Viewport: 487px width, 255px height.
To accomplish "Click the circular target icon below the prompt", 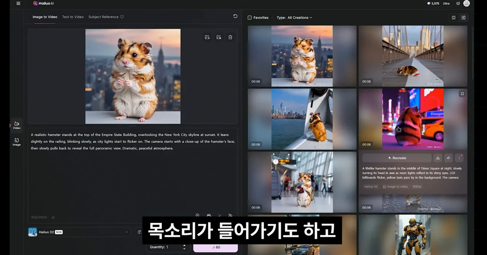I will pos(197,216).
